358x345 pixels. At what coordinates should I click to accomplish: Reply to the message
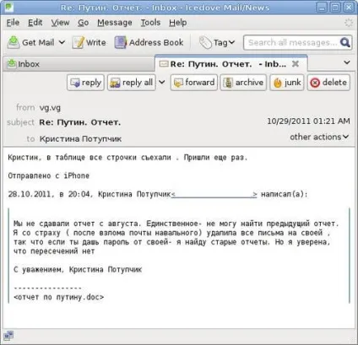85,83
